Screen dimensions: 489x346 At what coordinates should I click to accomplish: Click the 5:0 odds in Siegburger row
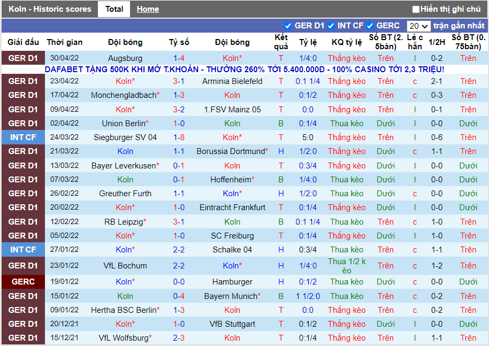click(308, 137)
